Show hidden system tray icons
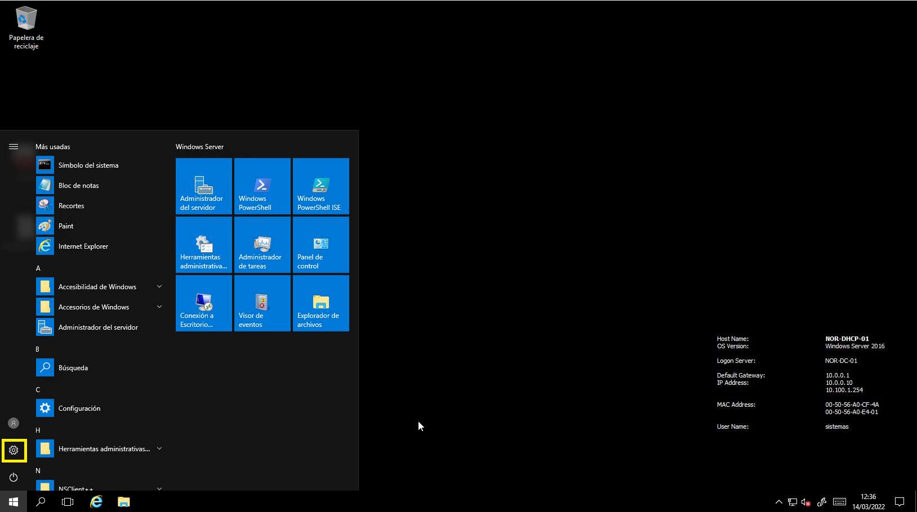The width and height of the screenshot is (917, 512). (778, 501)
